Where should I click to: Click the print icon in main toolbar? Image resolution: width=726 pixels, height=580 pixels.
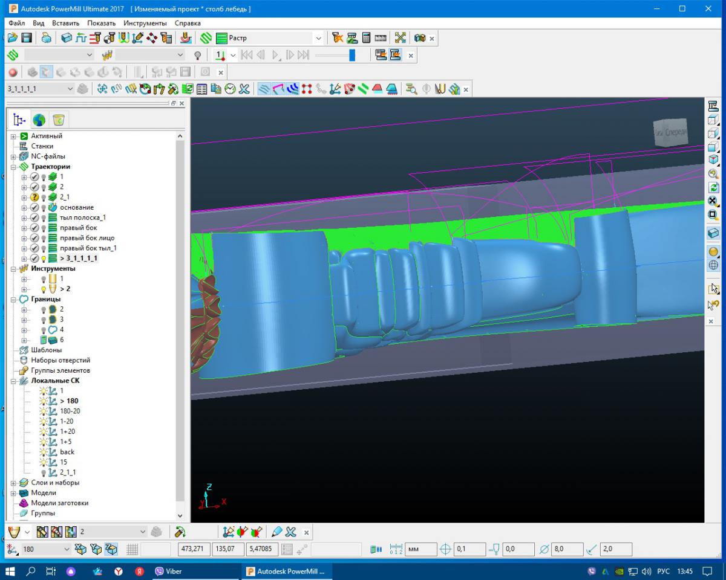[x=47, y=38]
